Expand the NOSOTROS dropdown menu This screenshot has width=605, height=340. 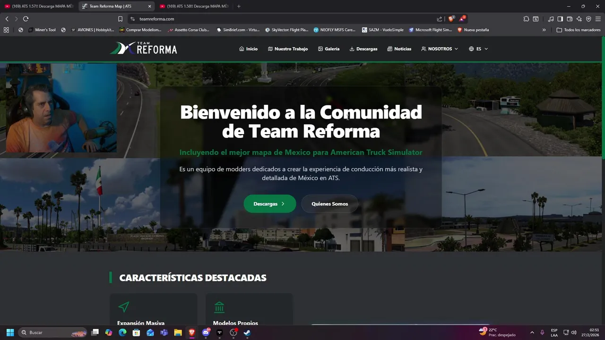point(440,49)
